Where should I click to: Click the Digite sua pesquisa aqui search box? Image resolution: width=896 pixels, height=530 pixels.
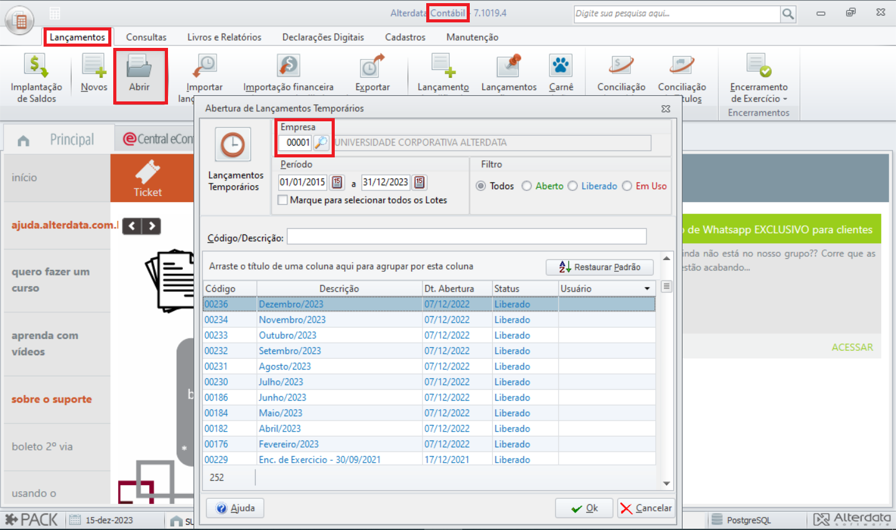pos(677,14)
